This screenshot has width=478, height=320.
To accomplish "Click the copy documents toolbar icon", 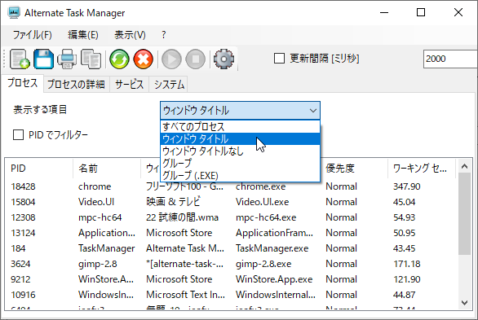I will point(91,59).
